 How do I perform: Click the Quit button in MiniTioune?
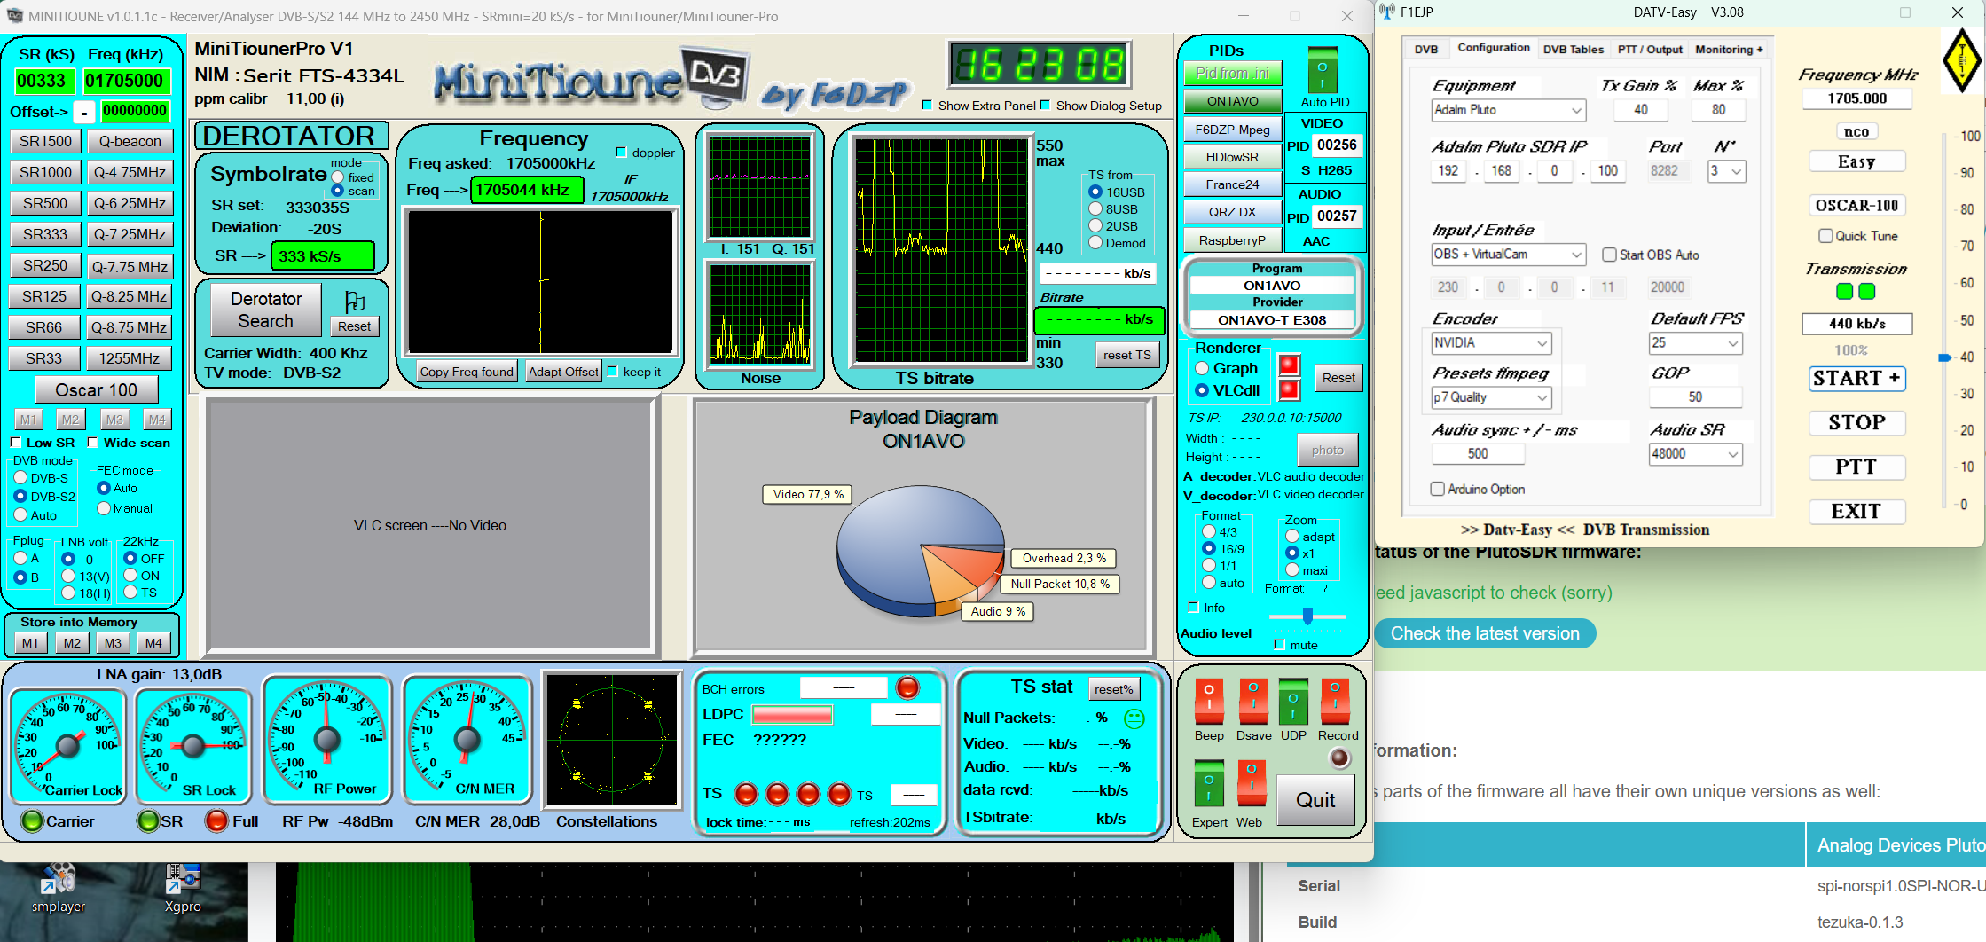1315,800
